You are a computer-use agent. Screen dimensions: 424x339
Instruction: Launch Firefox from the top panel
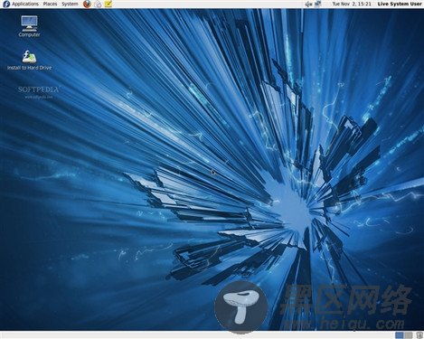[87, 4]
